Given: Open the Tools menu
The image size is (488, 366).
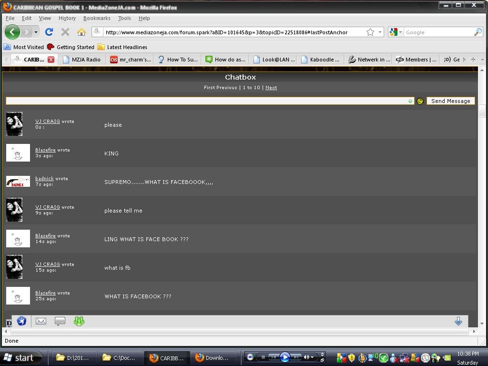Looking at the screenshot, I should tap(124, 18).
